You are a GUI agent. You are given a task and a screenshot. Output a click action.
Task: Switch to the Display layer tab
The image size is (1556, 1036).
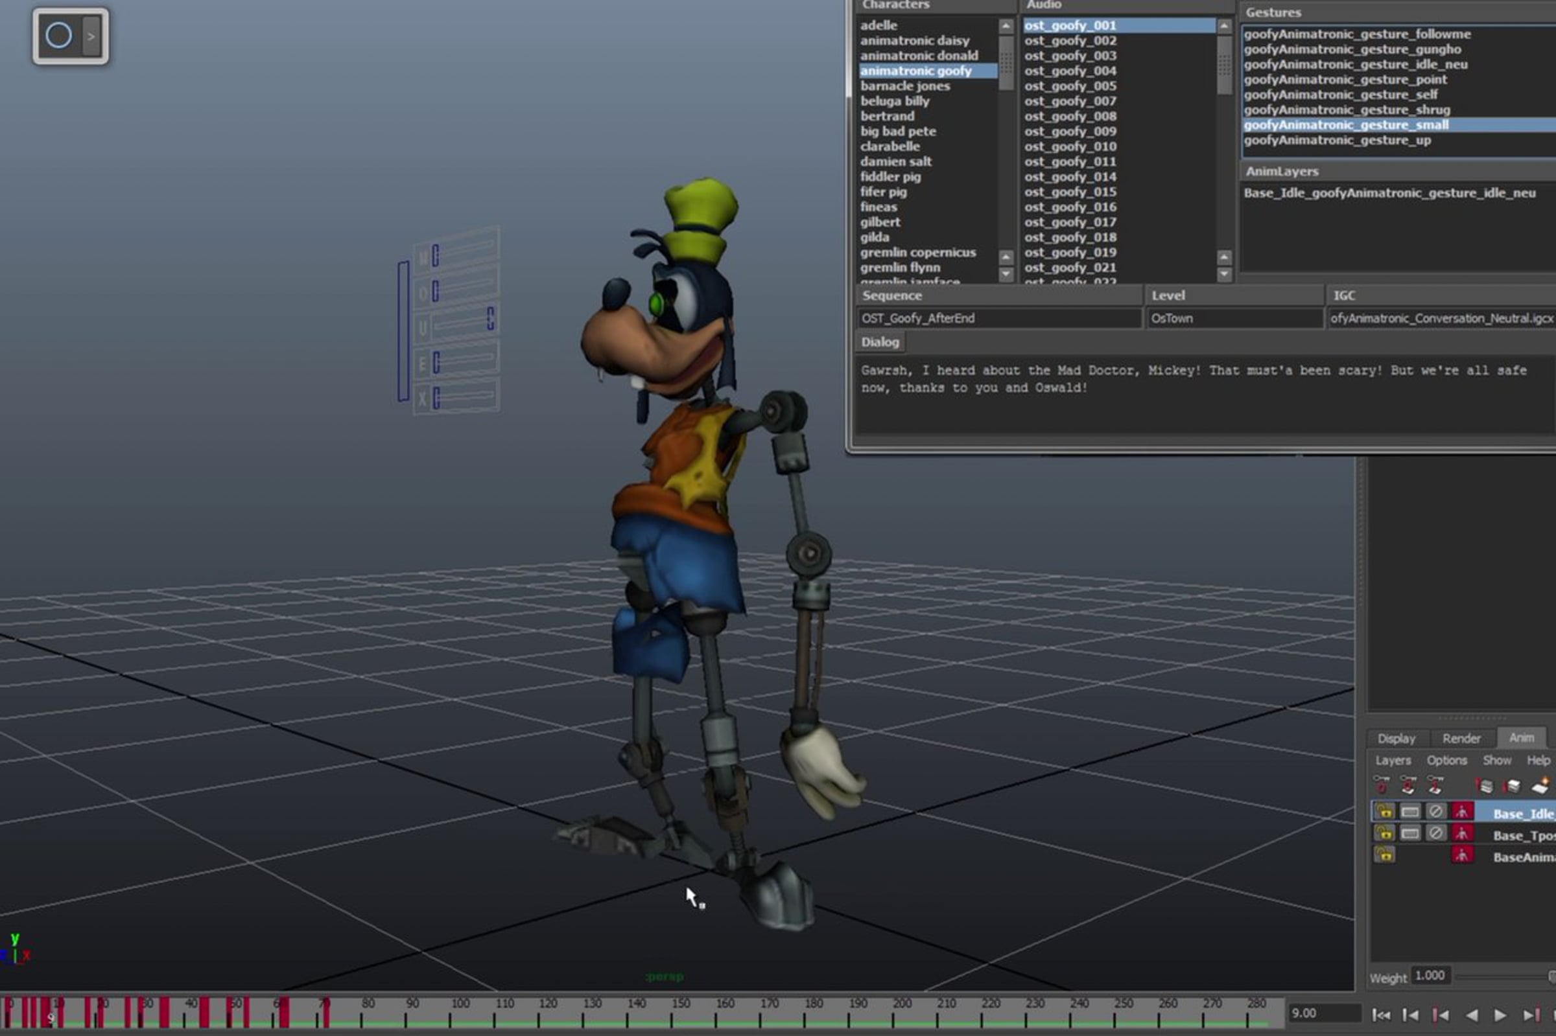tap(1396, 738)
